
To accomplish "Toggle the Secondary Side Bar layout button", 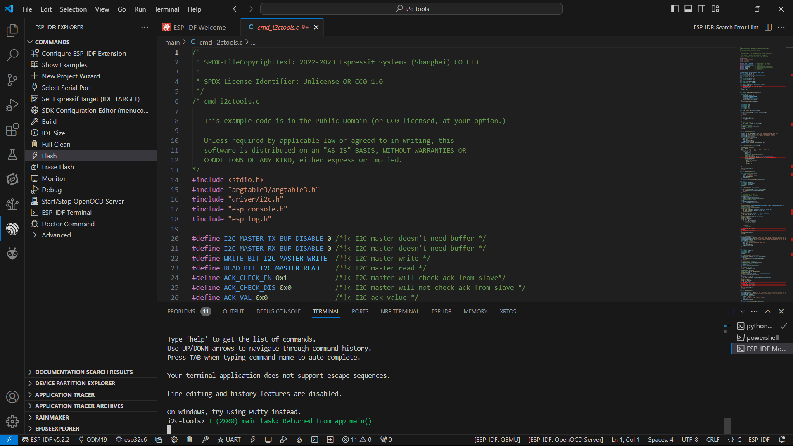I will tap(702, 9).
